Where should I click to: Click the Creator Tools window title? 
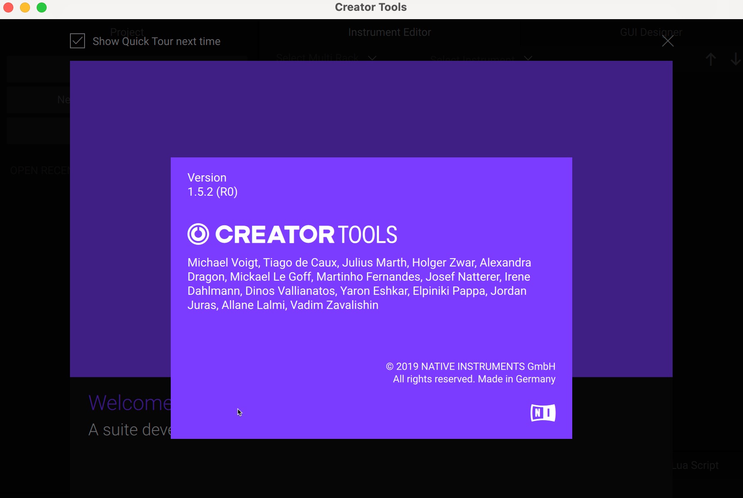point(371,7)
